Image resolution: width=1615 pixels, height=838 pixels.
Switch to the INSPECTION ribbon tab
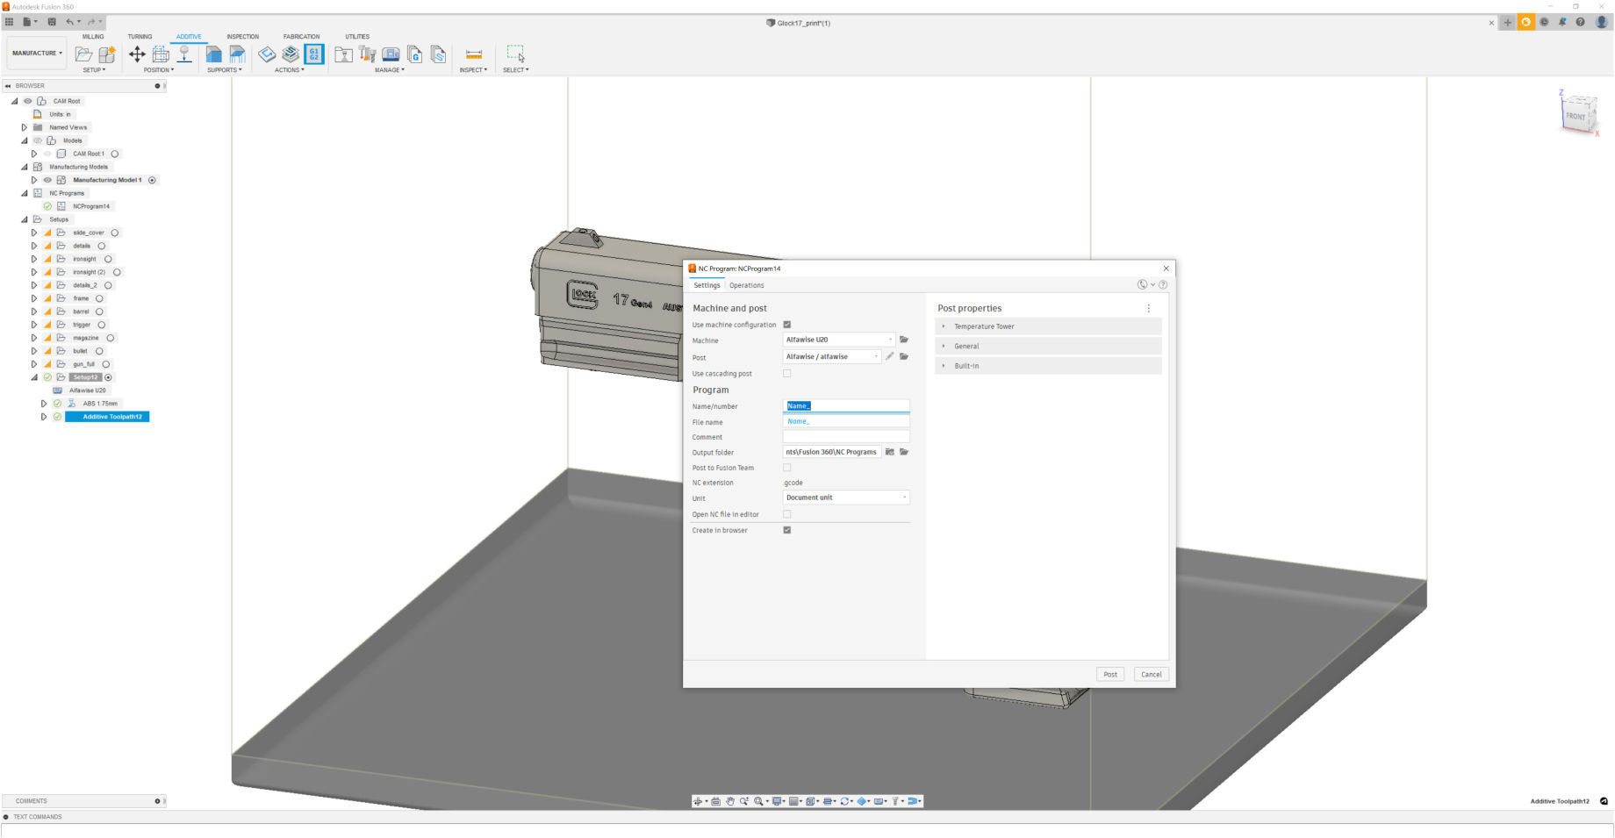(243, 37)
